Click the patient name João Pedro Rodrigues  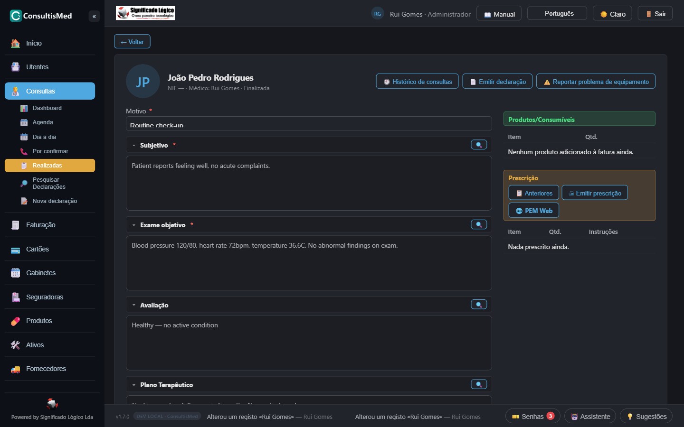pos(210,78)
